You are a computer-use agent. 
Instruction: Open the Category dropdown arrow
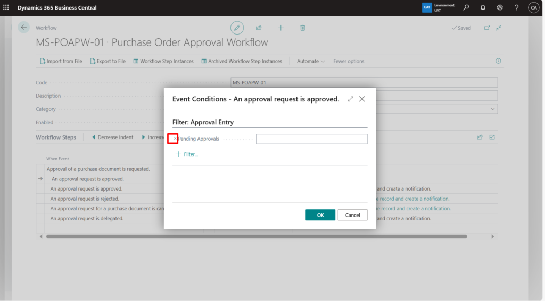pyautogui.click(x=492, y=109)
